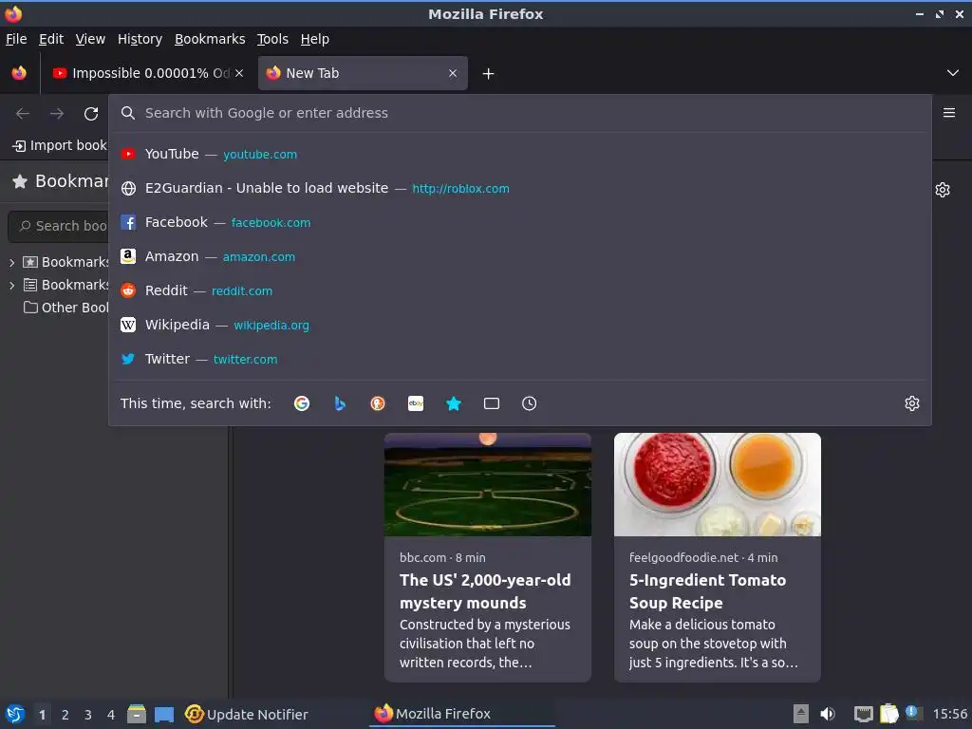This screenshot has width=972, height=729.
Task: Click the Search bookmarks field in sidebar
Action: pos(60,226)
